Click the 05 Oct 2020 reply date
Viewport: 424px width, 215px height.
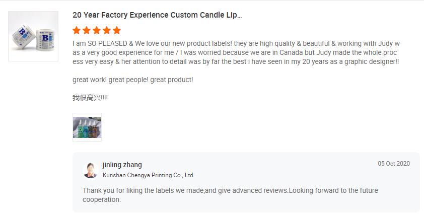(x=394, y=164)
